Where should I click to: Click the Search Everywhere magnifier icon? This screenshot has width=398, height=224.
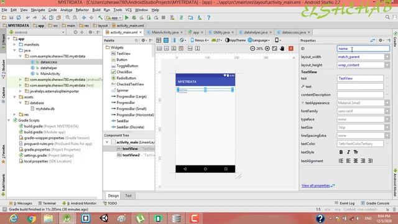coord(387,17)
